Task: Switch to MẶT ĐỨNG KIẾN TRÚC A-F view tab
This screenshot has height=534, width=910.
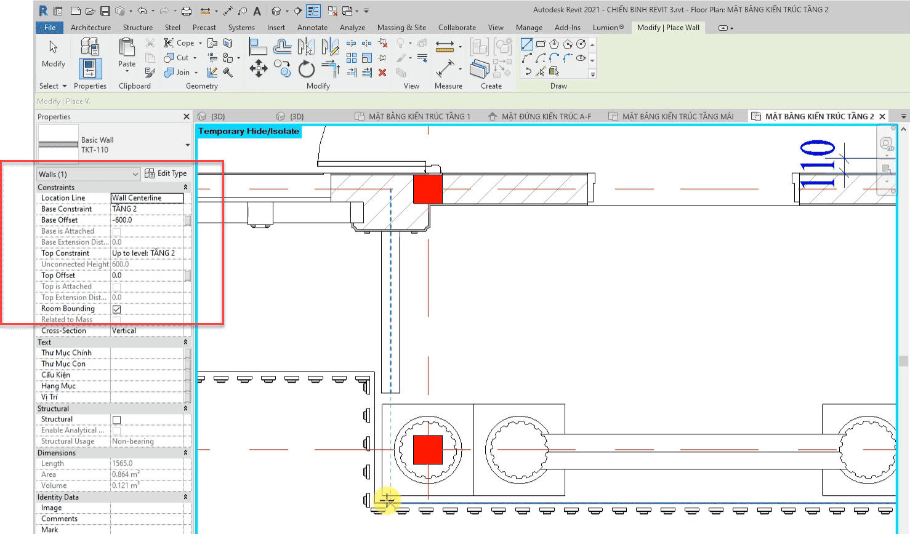Action: (539, 116)
